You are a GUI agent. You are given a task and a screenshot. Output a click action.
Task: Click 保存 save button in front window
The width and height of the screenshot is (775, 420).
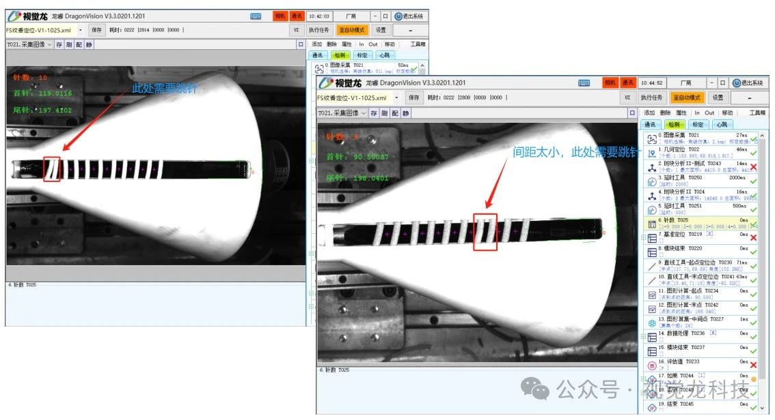click(x=413, y=97)
